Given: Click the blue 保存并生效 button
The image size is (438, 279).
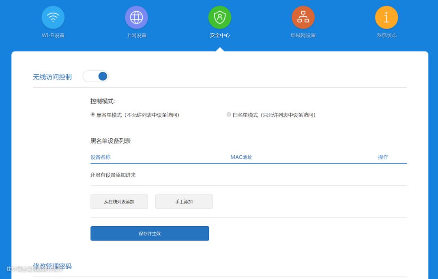Looking at the screenshot, I should [150, 234].
